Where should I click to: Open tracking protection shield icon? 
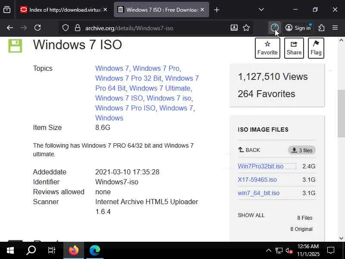[x=66, y=28]
